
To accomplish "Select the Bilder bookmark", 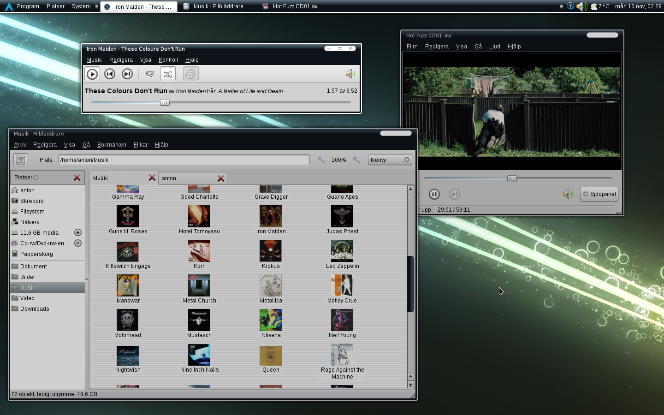I will coord(47,277).
